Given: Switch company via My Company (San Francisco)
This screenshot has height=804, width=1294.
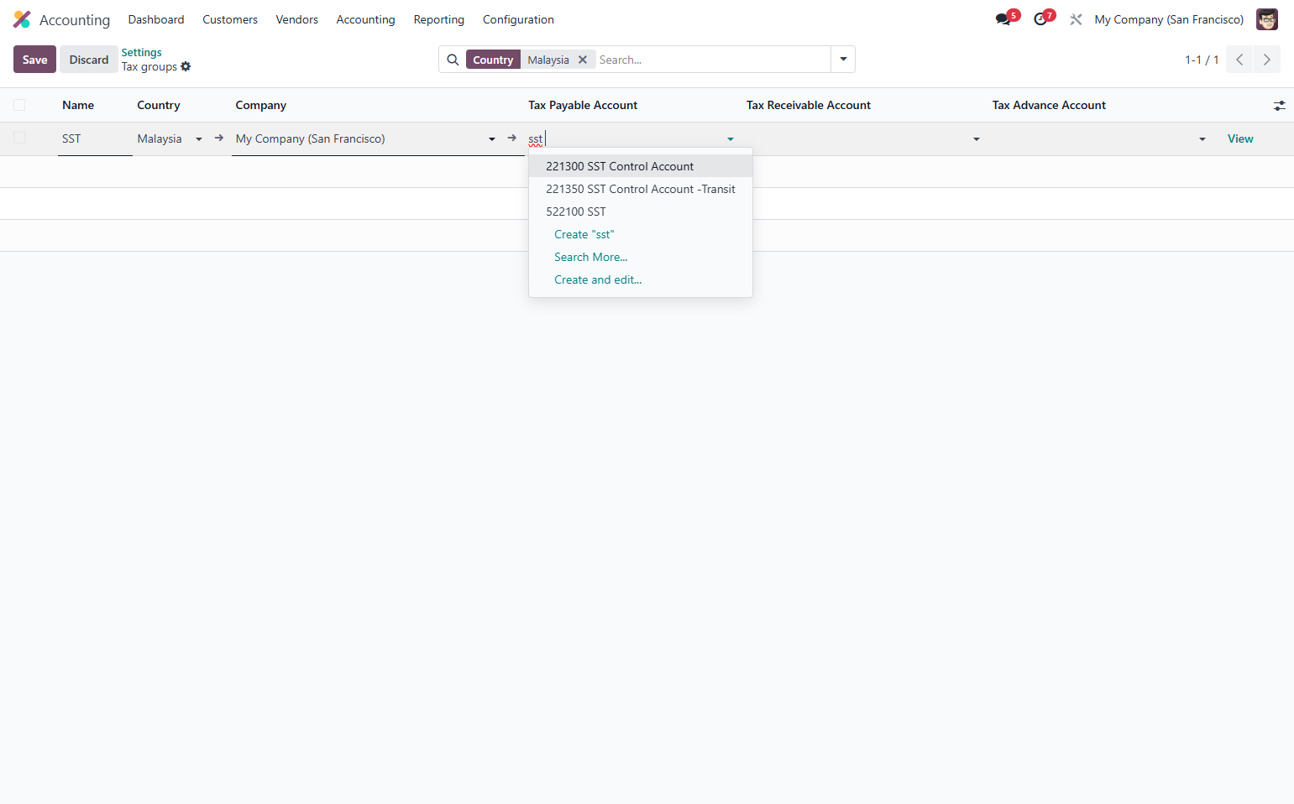Looking at the screenshot, I should point(1169,19).
